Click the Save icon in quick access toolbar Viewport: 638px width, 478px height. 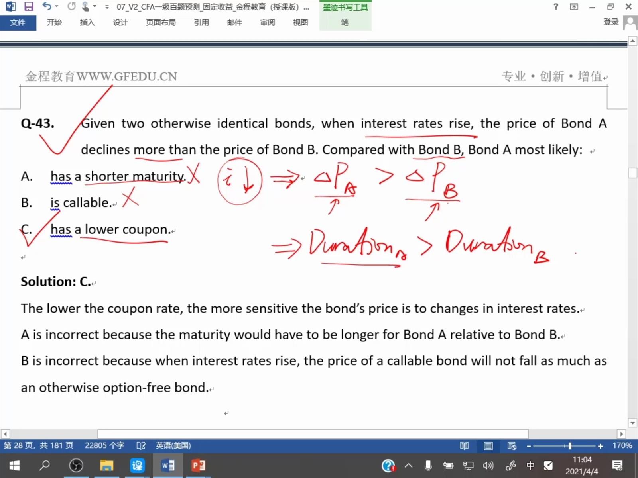click(x=29, y=7)
